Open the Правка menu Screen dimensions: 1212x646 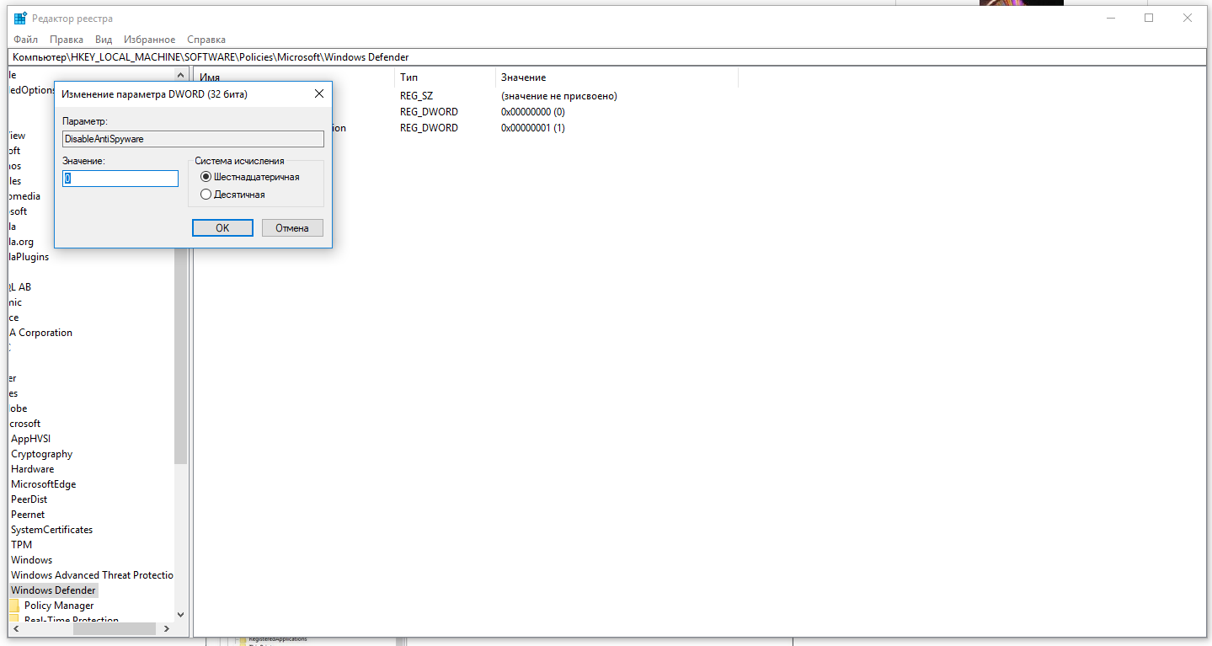(x=66, y=39)
